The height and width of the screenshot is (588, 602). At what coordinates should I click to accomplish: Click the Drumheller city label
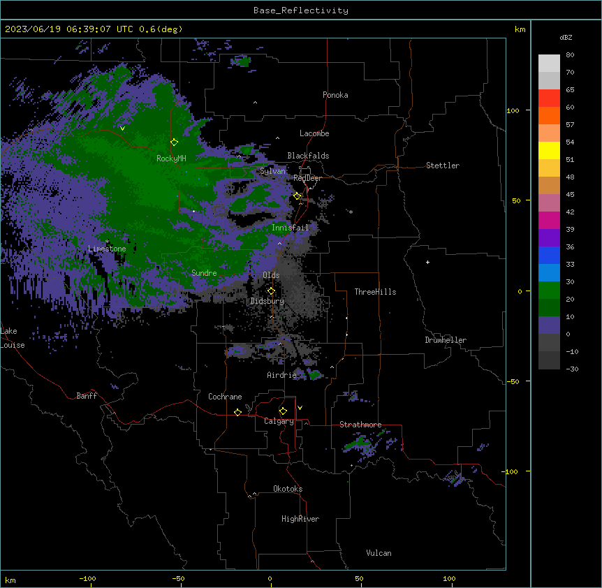[x=446, y=340]
